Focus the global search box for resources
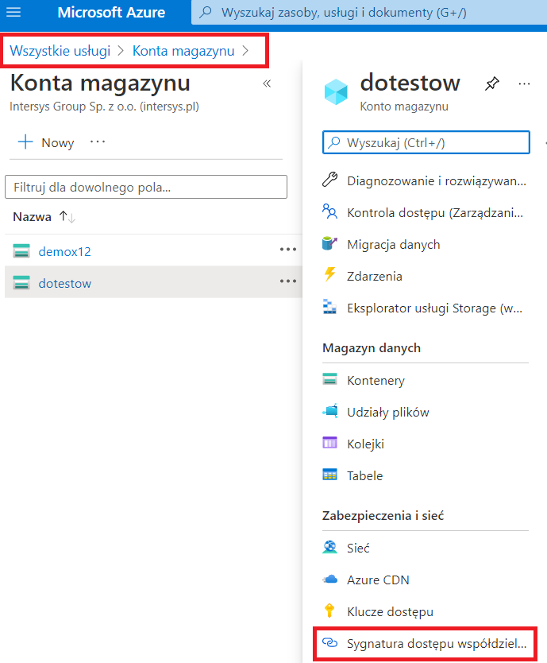Viewport: 547px width, 663px height. (368, 12)
